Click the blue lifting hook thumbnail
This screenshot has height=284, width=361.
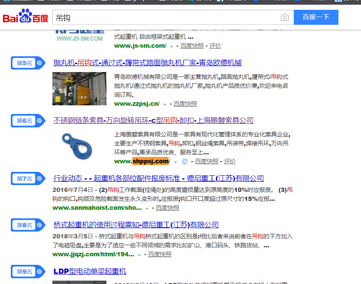[x=77, y=146]
